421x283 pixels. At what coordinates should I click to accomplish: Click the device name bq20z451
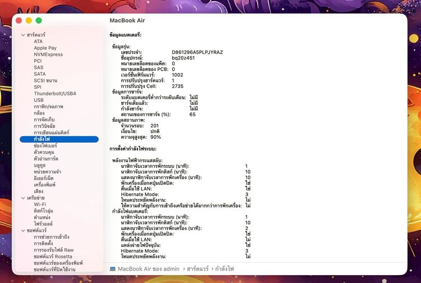184,58
